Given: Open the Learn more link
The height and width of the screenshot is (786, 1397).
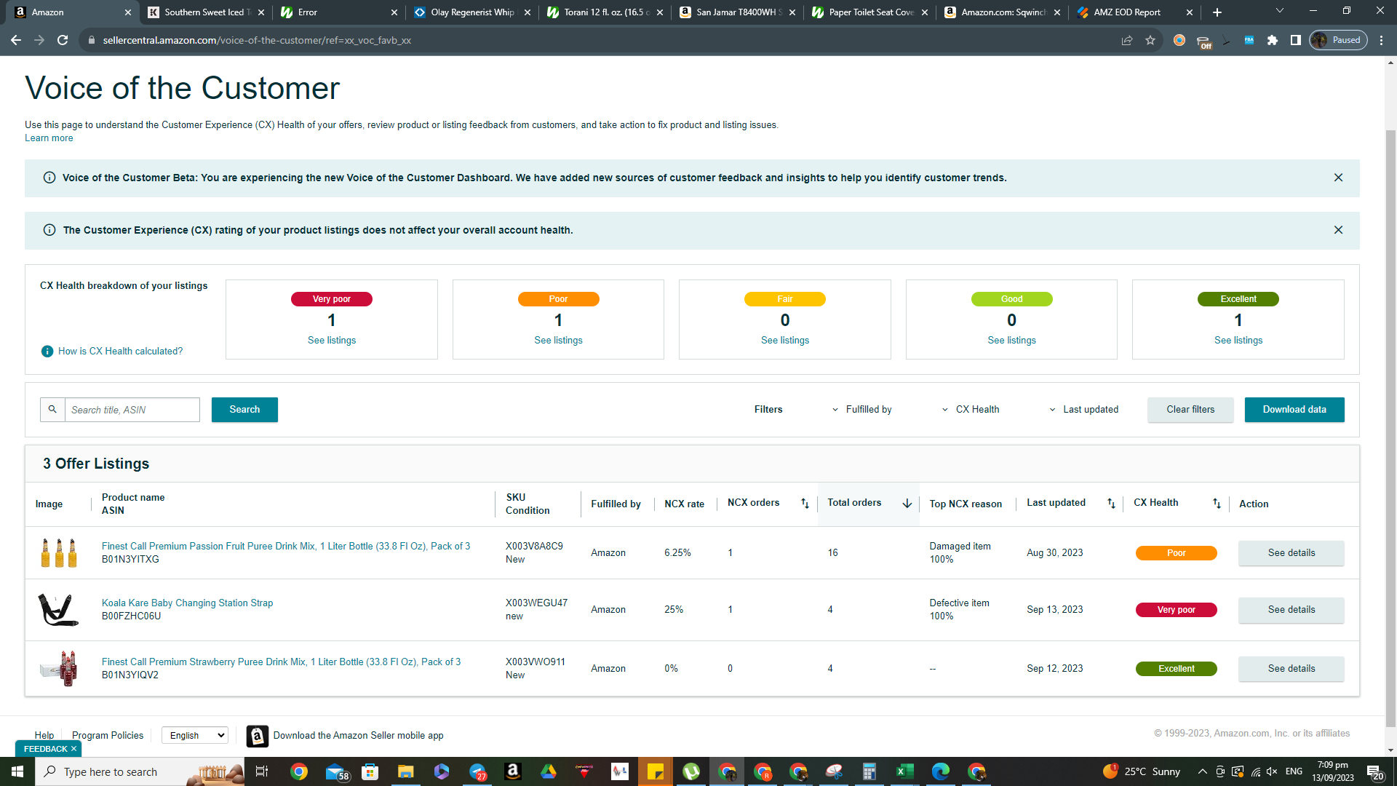Looking at the screenshot, I should 49,138.
